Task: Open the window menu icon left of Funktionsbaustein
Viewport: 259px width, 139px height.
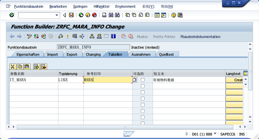Action: pos(8,6)
